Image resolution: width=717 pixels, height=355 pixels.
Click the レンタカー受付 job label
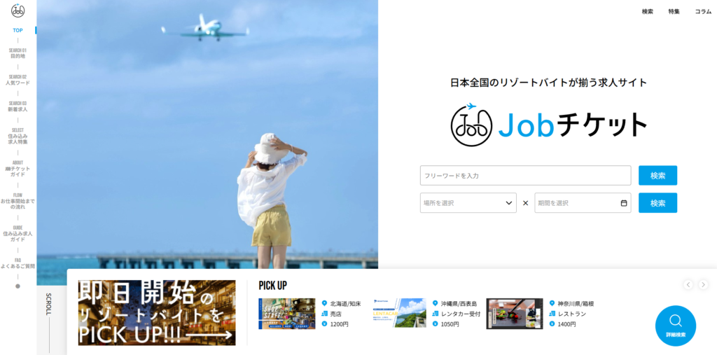click(x=461, y=314)
